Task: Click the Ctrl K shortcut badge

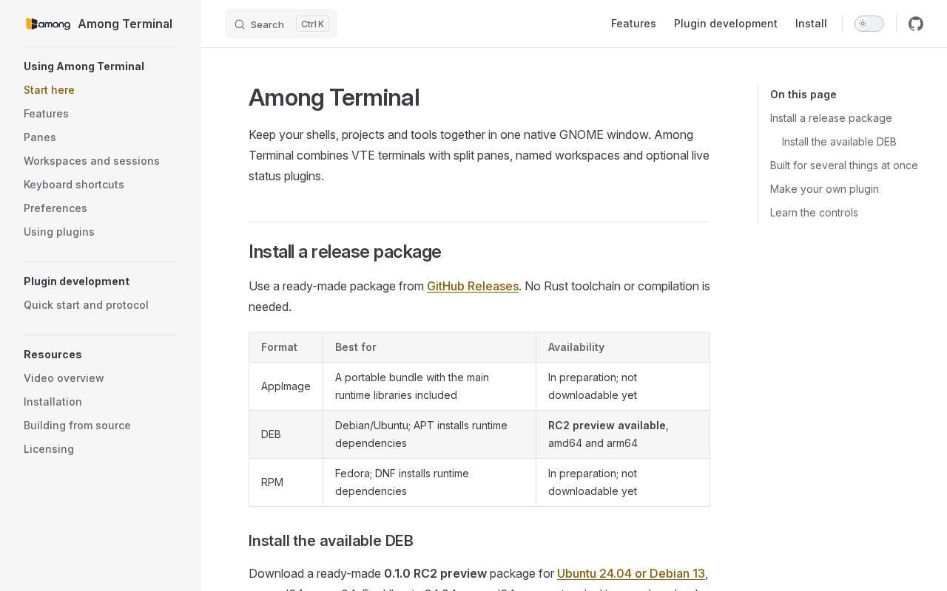Action: point(312,24)
